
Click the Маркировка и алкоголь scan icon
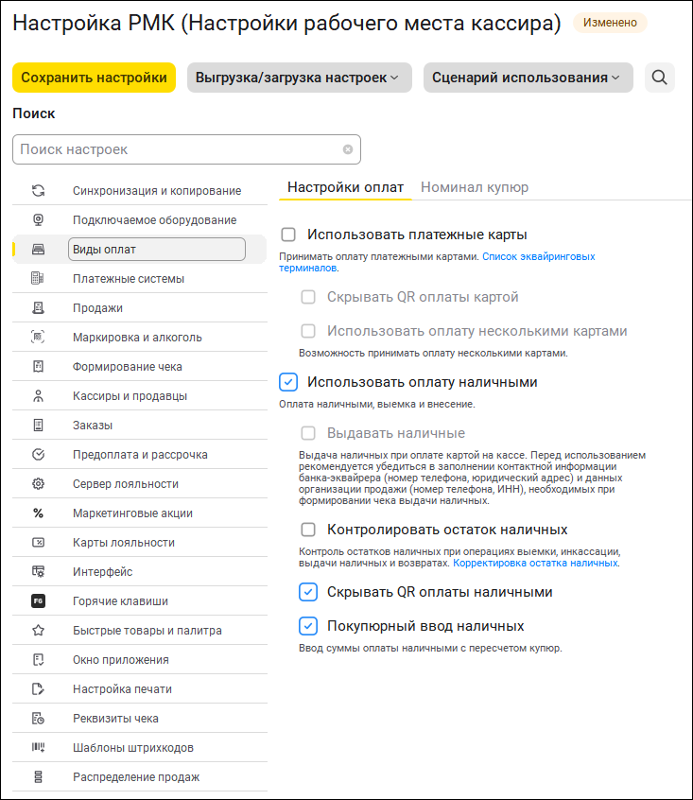pos(39,338)
